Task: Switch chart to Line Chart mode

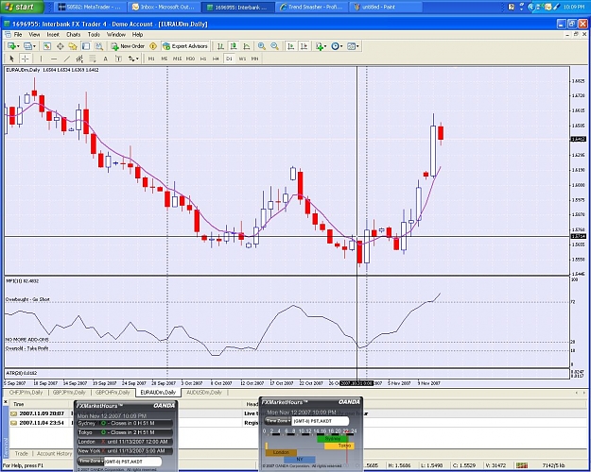Action: click(x=247, y=46)
